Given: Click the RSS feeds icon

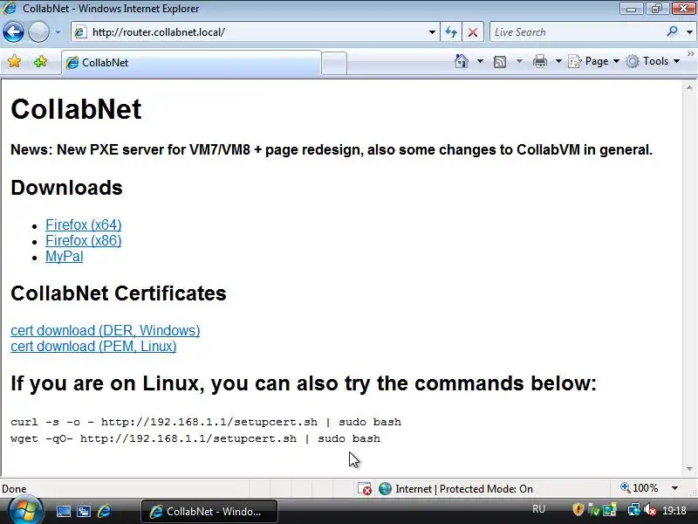Looking at the screenshot, I should pos(500,61).
